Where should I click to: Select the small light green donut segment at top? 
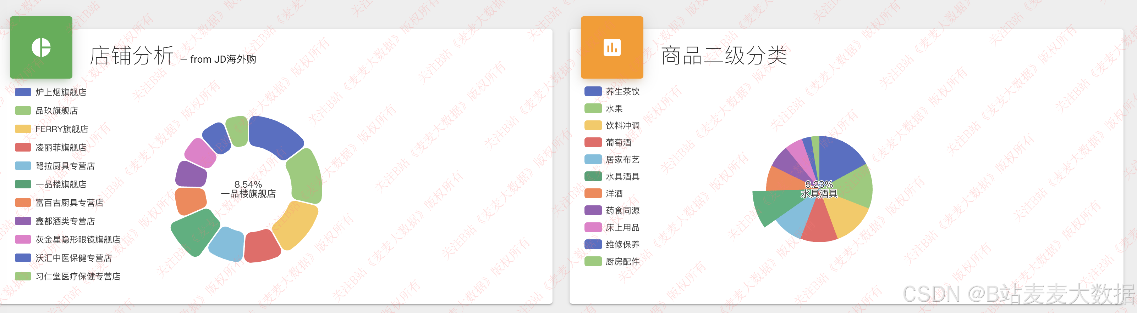[x=237, y=131]
